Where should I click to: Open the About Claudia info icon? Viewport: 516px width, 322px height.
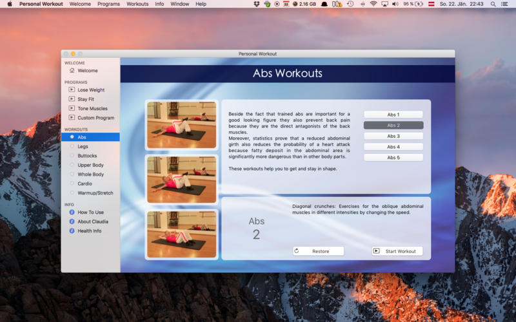(x=72, y=222)
